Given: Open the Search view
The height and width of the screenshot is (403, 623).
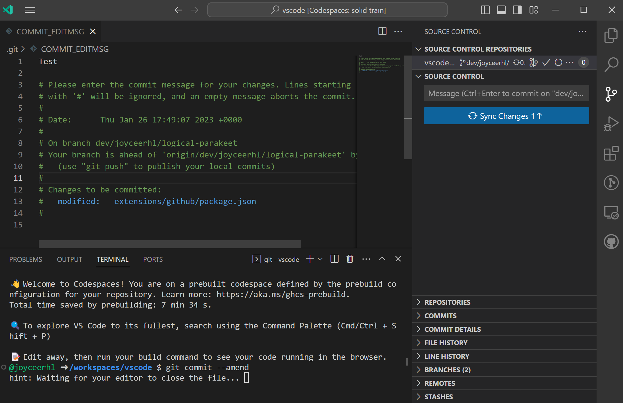Looking at the screenshot, I should coord(611,64).
